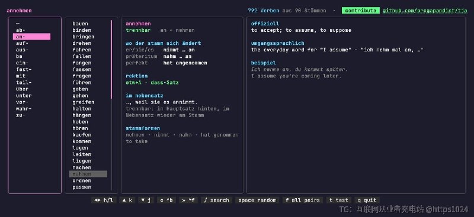The height and width of the screenshot is (217, 474).
Task: Select the highlighted 'an-' prefix
Action: pyautogui.click(x=31, y=37)
